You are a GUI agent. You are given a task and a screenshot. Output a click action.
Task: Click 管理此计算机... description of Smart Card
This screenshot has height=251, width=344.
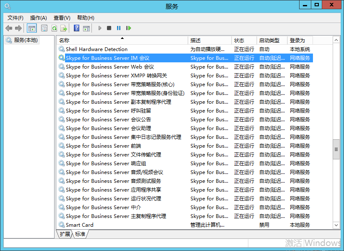point(207,225)
